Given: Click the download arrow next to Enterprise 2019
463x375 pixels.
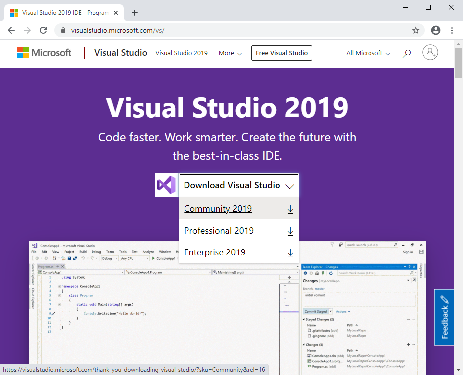Looking at the screenshot, I should [290, 253].
